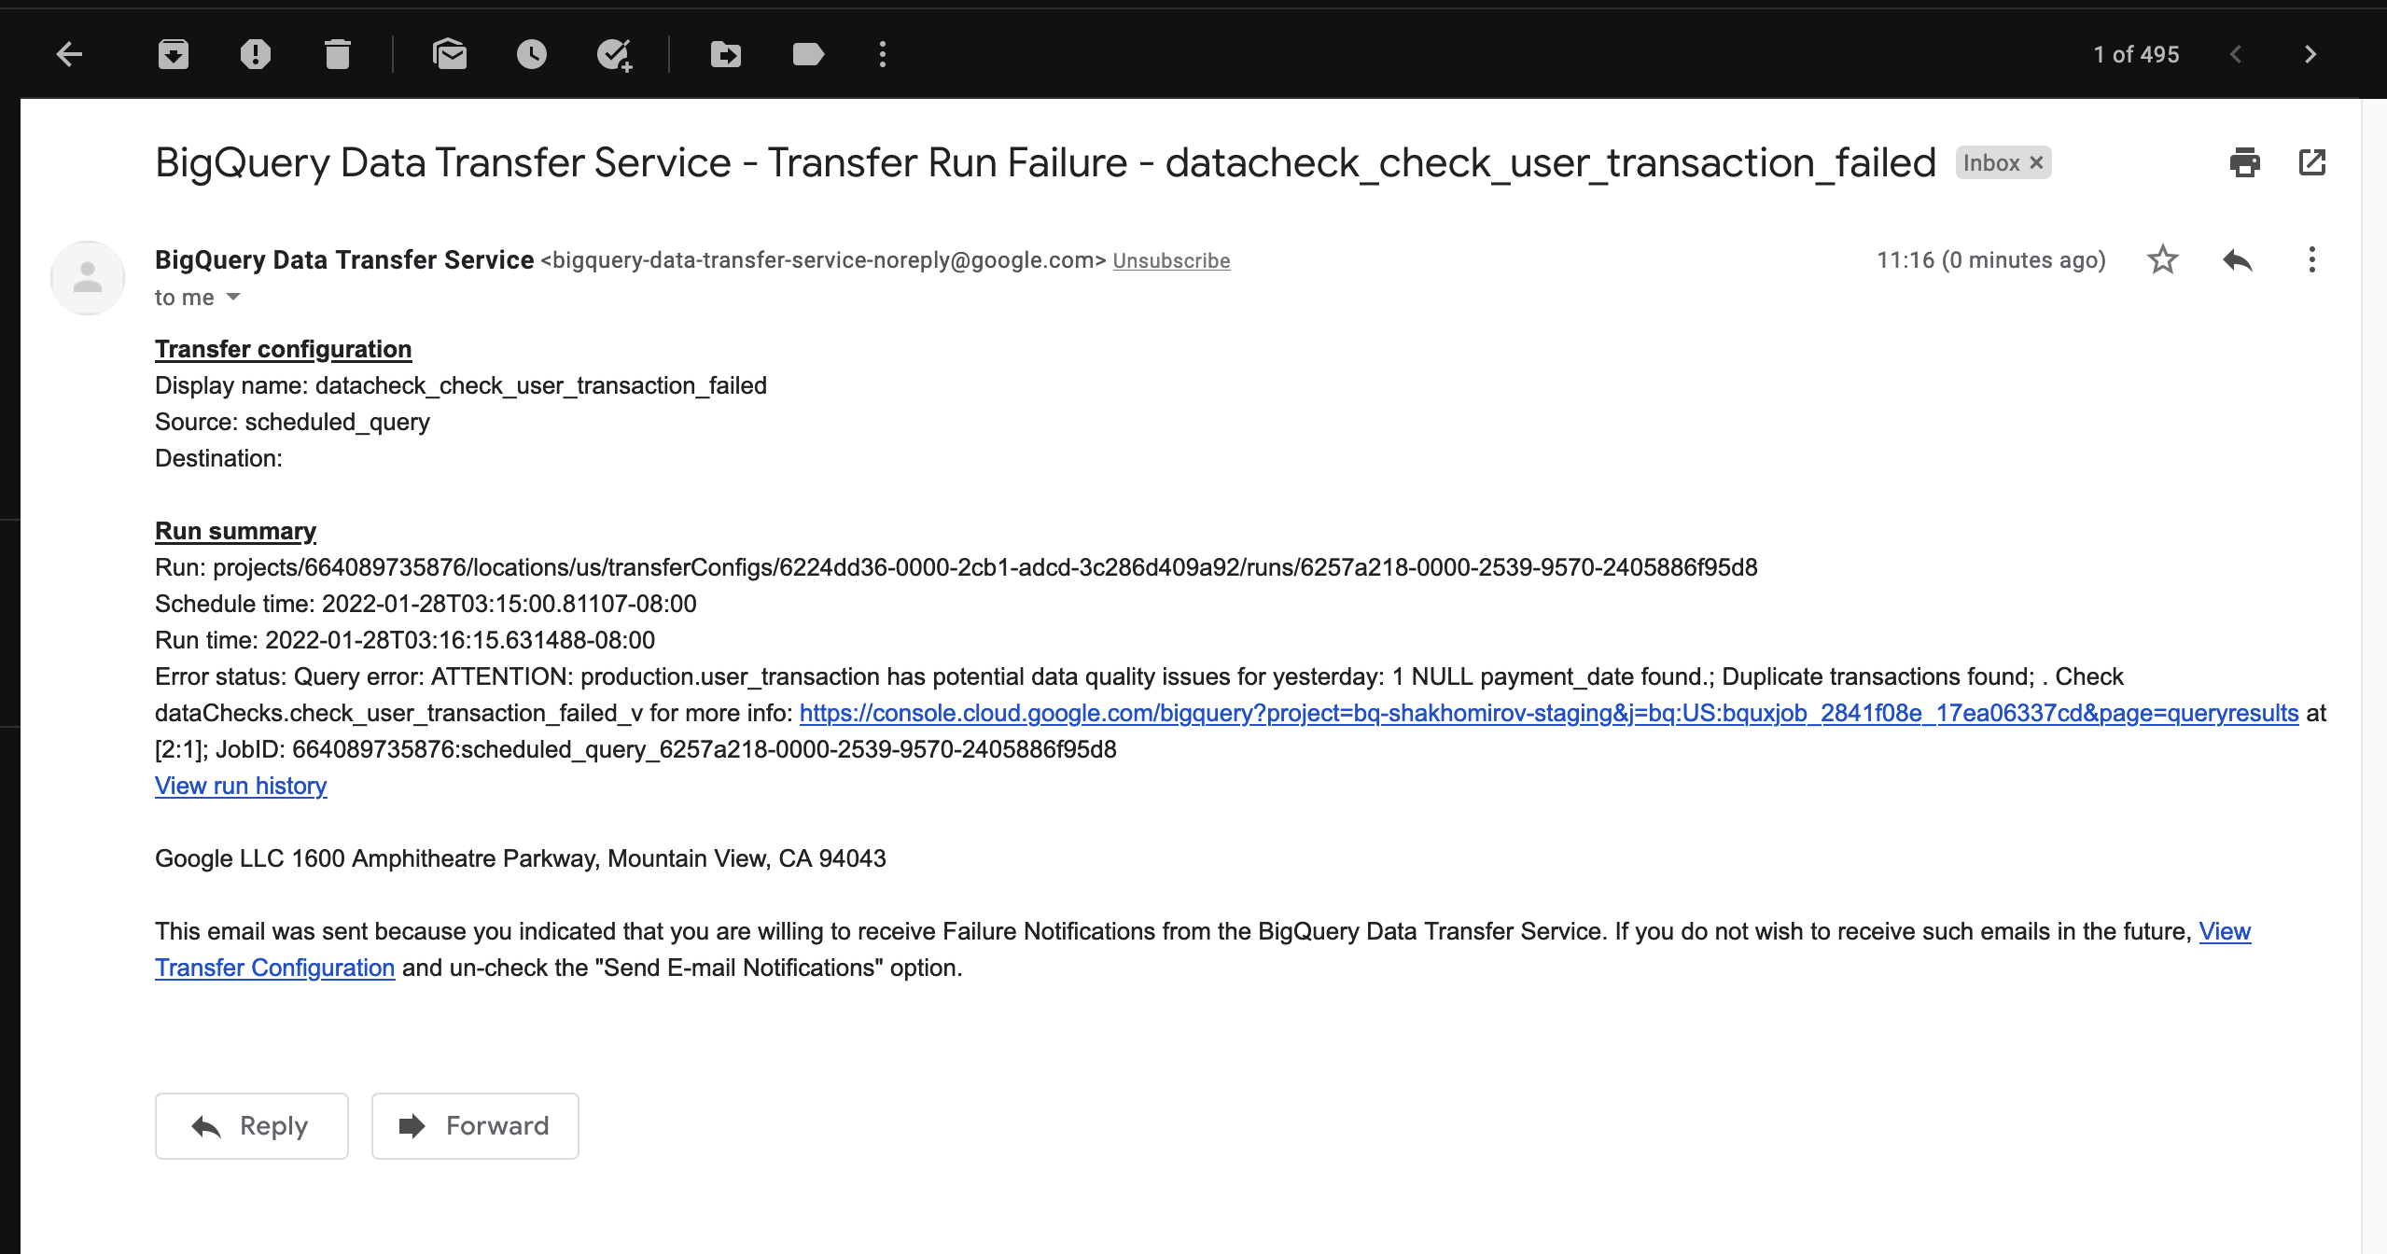Open the 'View run history' link
2387x1254 pixels.
click(x=241, y=785)
